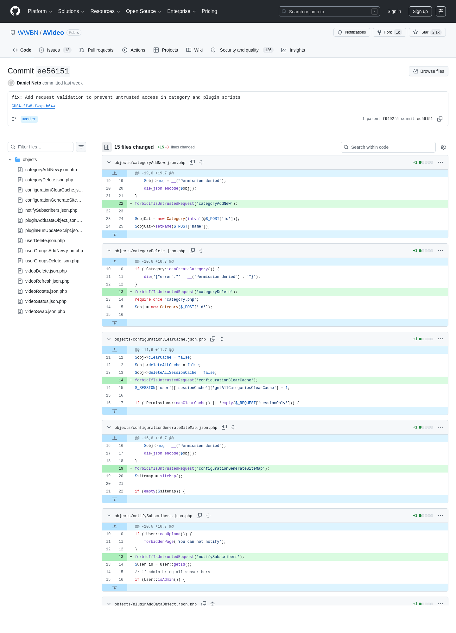Image resolution: width=456 pixels, height=633 pixels.
Task: Collapse the categoryAddNew.json.php diff
Action: pos(109,162)
